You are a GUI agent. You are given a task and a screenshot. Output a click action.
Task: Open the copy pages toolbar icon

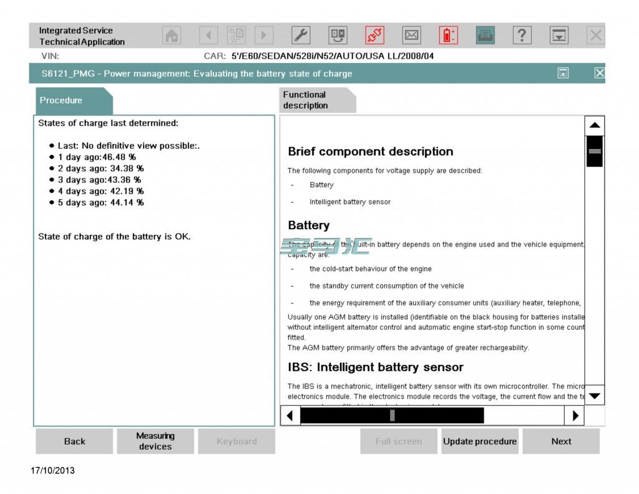point(236,36)
